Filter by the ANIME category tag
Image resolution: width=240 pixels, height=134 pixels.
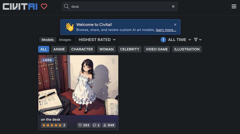tap(59, 49)
